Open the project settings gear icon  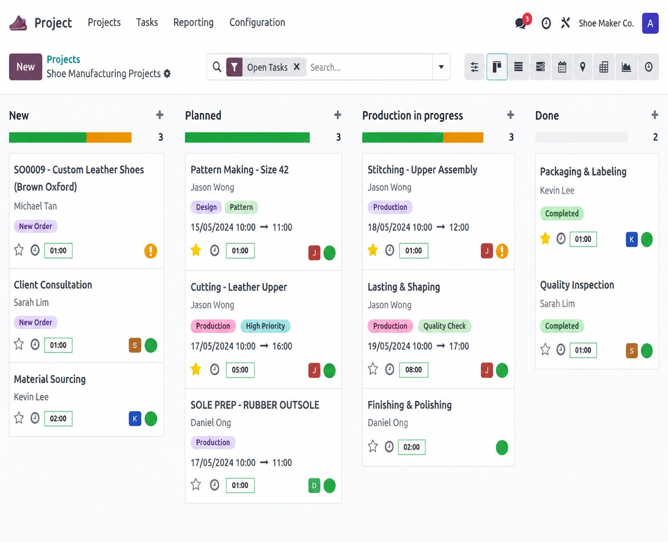[167, 73]
